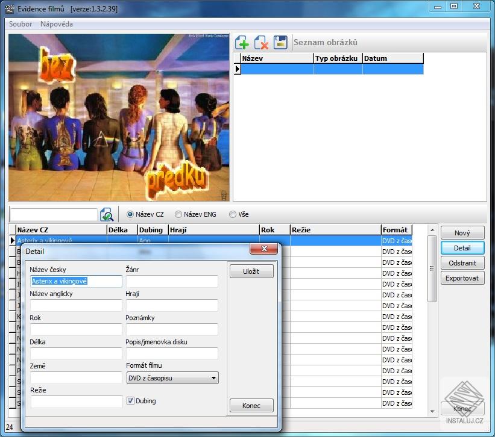Select the Vše radio option

[x=233, y=214]
